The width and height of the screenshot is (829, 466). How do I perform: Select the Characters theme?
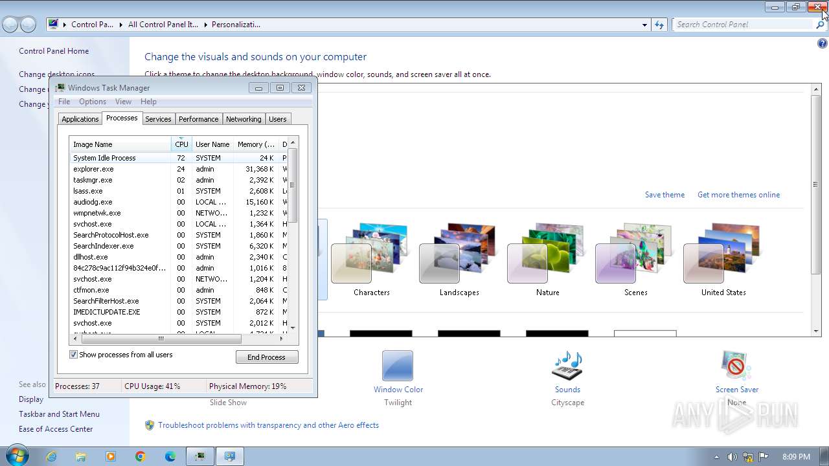(371, 259)
